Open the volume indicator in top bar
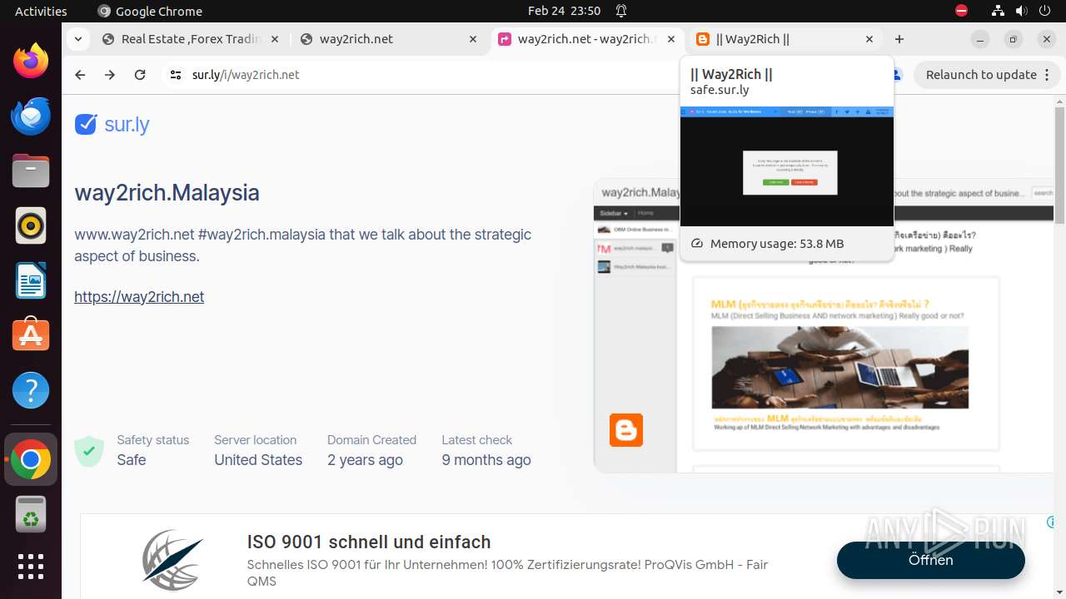Viewport: 1066px width, 599px height. [1021, 11]
